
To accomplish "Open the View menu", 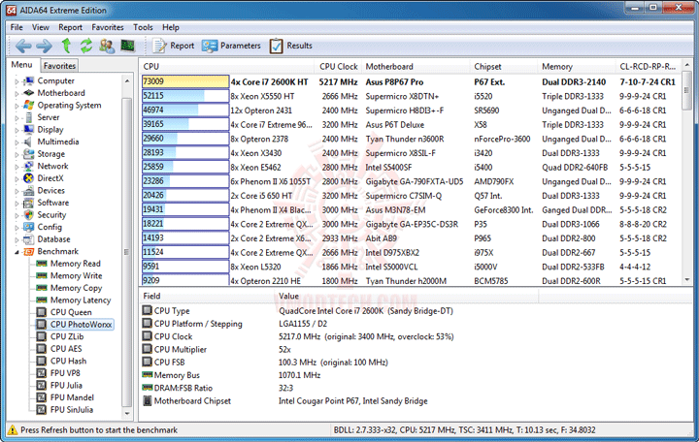I will click(x=41, y=27).
